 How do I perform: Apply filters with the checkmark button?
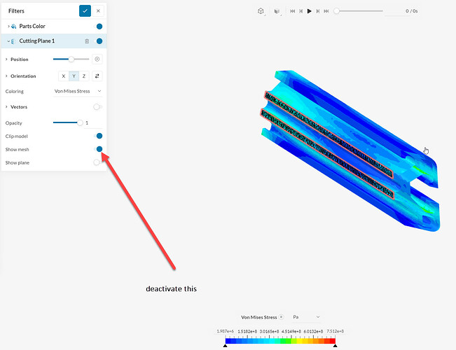(x=85, y=11)
